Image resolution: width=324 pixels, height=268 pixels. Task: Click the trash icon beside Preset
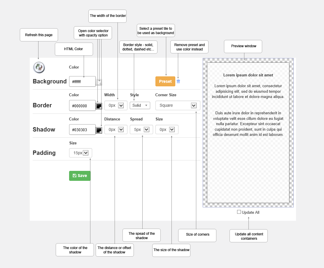click(178, 81)
